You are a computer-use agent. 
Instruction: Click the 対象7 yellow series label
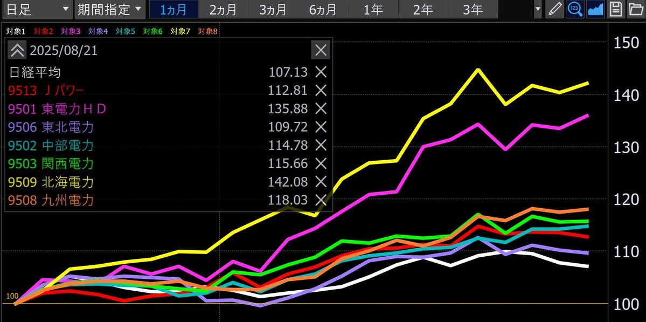pos(180,31)
